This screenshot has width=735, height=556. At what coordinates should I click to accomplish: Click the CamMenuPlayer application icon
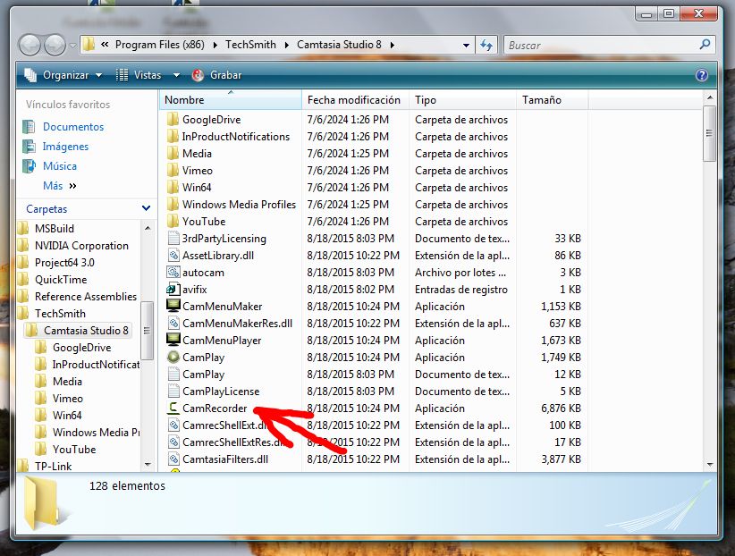coord(173,340)
